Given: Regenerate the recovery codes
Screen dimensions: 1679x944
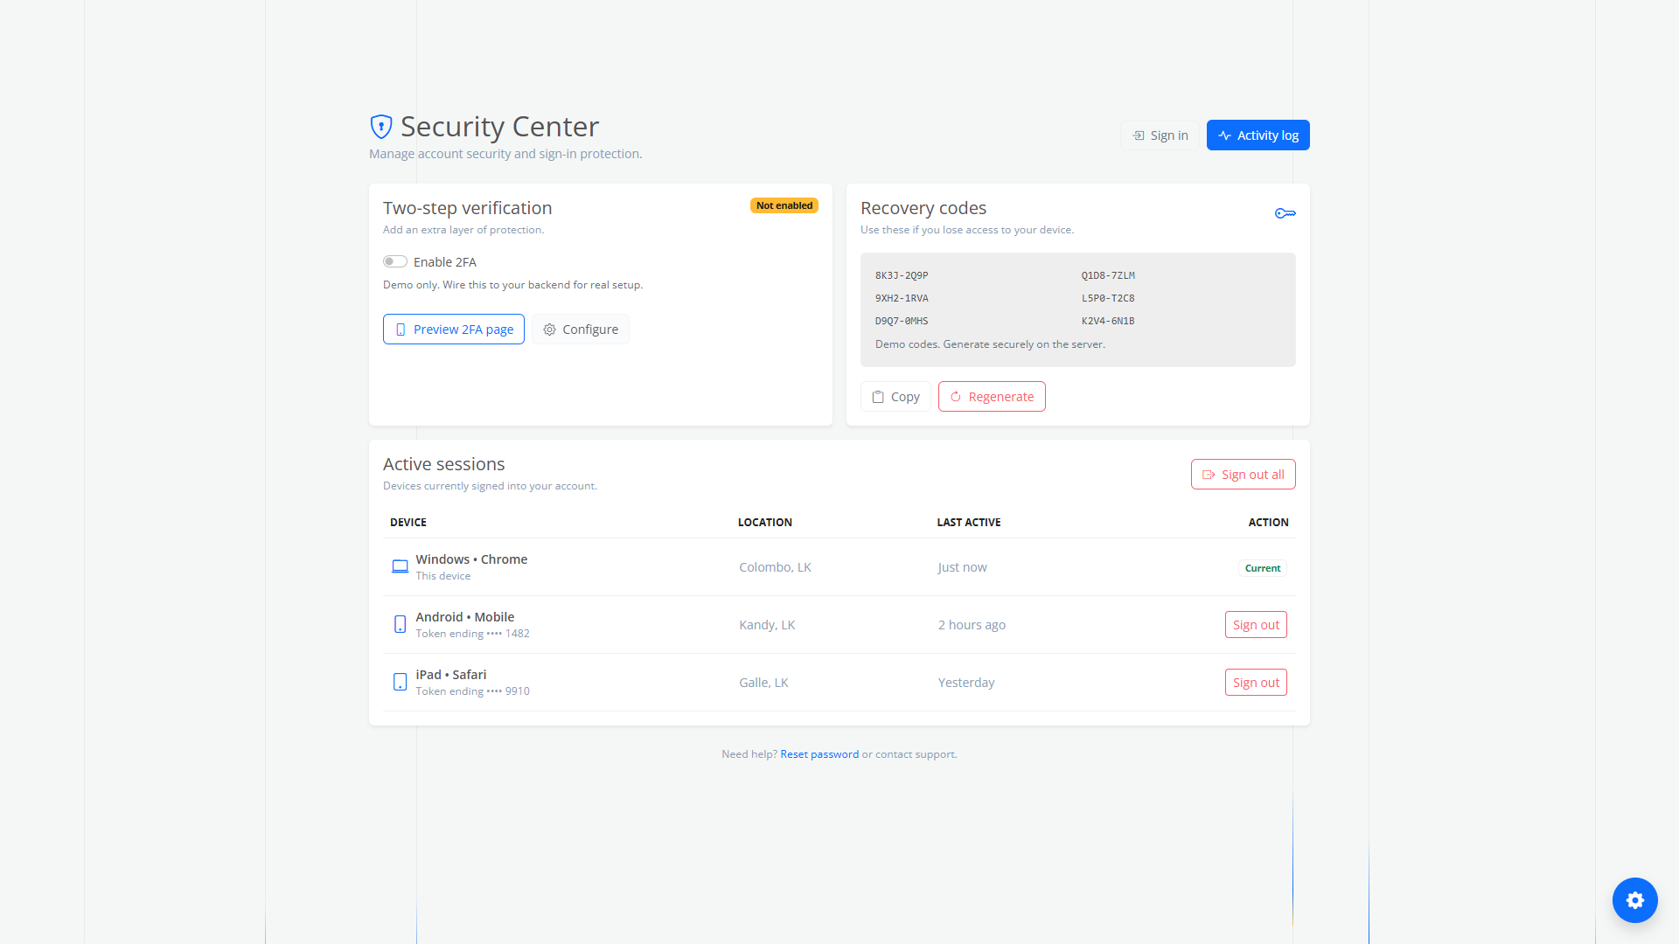Looking at the screenshot, I should tap(992, 397).
